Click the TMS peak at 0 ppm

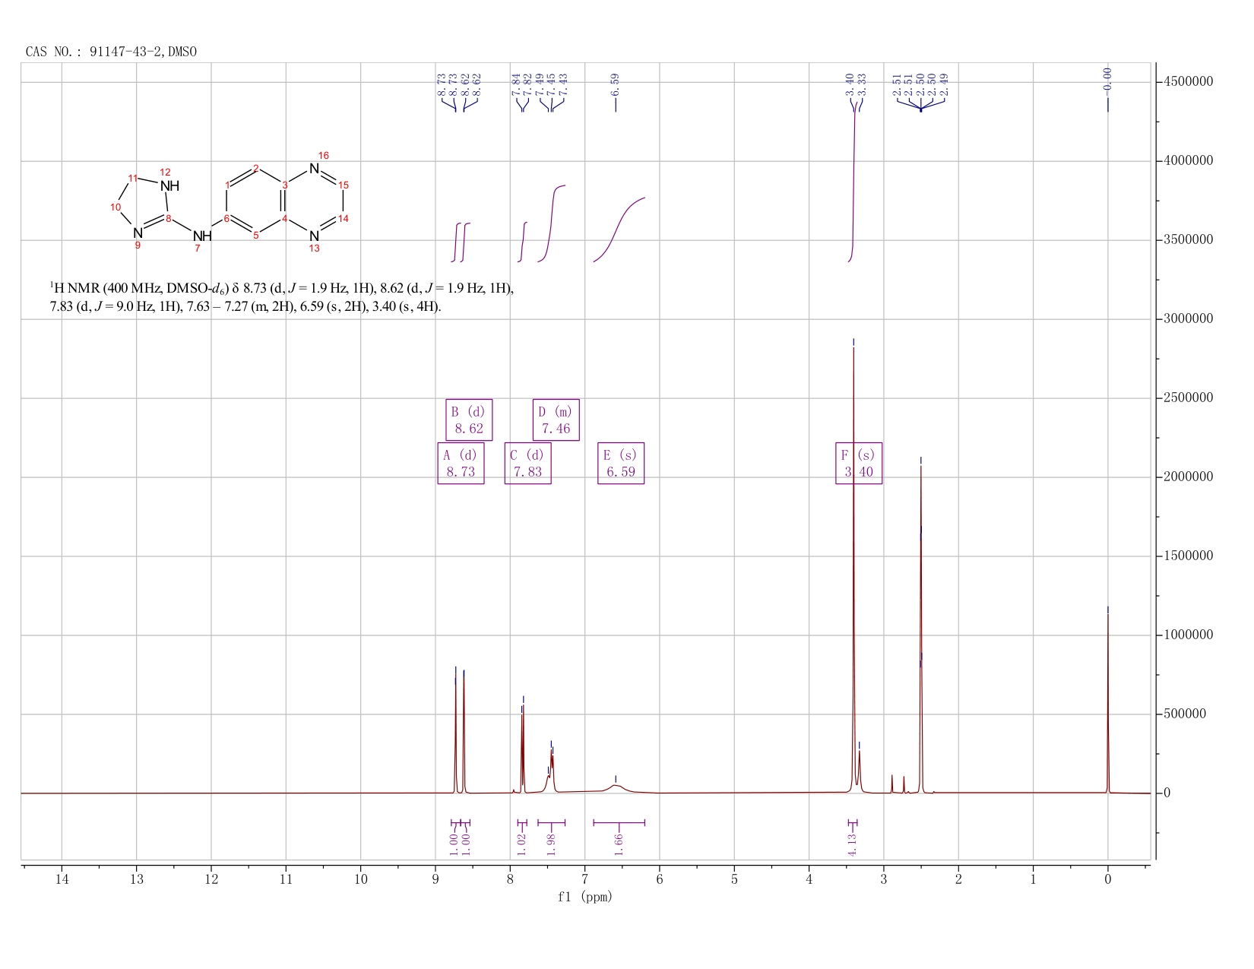click(1107, 703)
